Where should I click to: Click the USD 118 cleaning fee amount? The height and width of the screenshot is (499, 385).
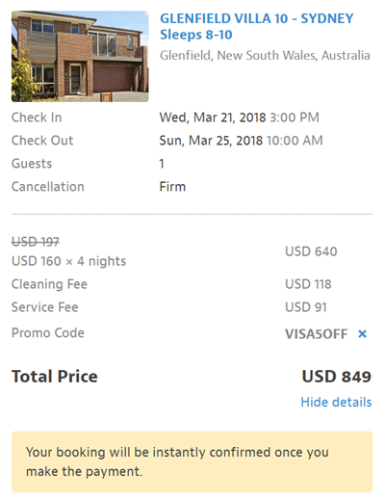[x=308, y=284]
